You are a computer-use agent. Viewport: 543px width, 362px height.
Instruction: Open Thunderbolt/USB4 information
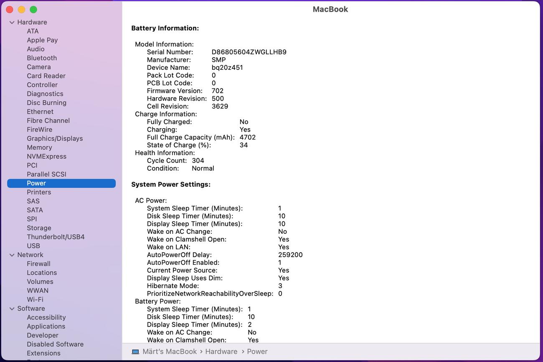point(56,237)
